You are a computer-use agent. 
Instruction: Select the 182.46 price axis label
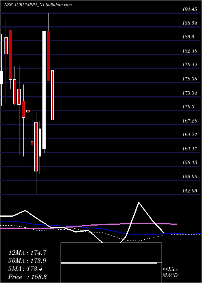coord(190,51)
